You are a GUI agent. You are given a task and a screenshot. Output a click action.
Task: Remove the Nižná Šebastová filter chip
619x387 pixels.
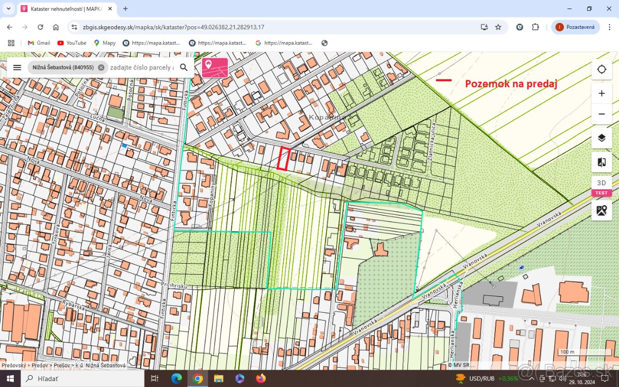click(101, 67)
